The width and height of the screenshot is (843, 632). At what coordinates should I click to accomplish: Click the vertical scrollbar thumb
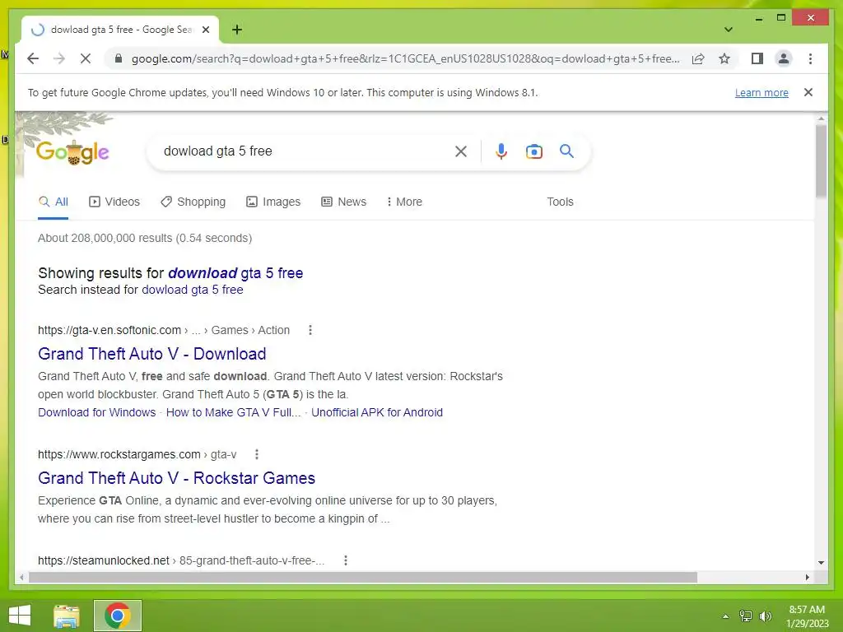[821, 161]
